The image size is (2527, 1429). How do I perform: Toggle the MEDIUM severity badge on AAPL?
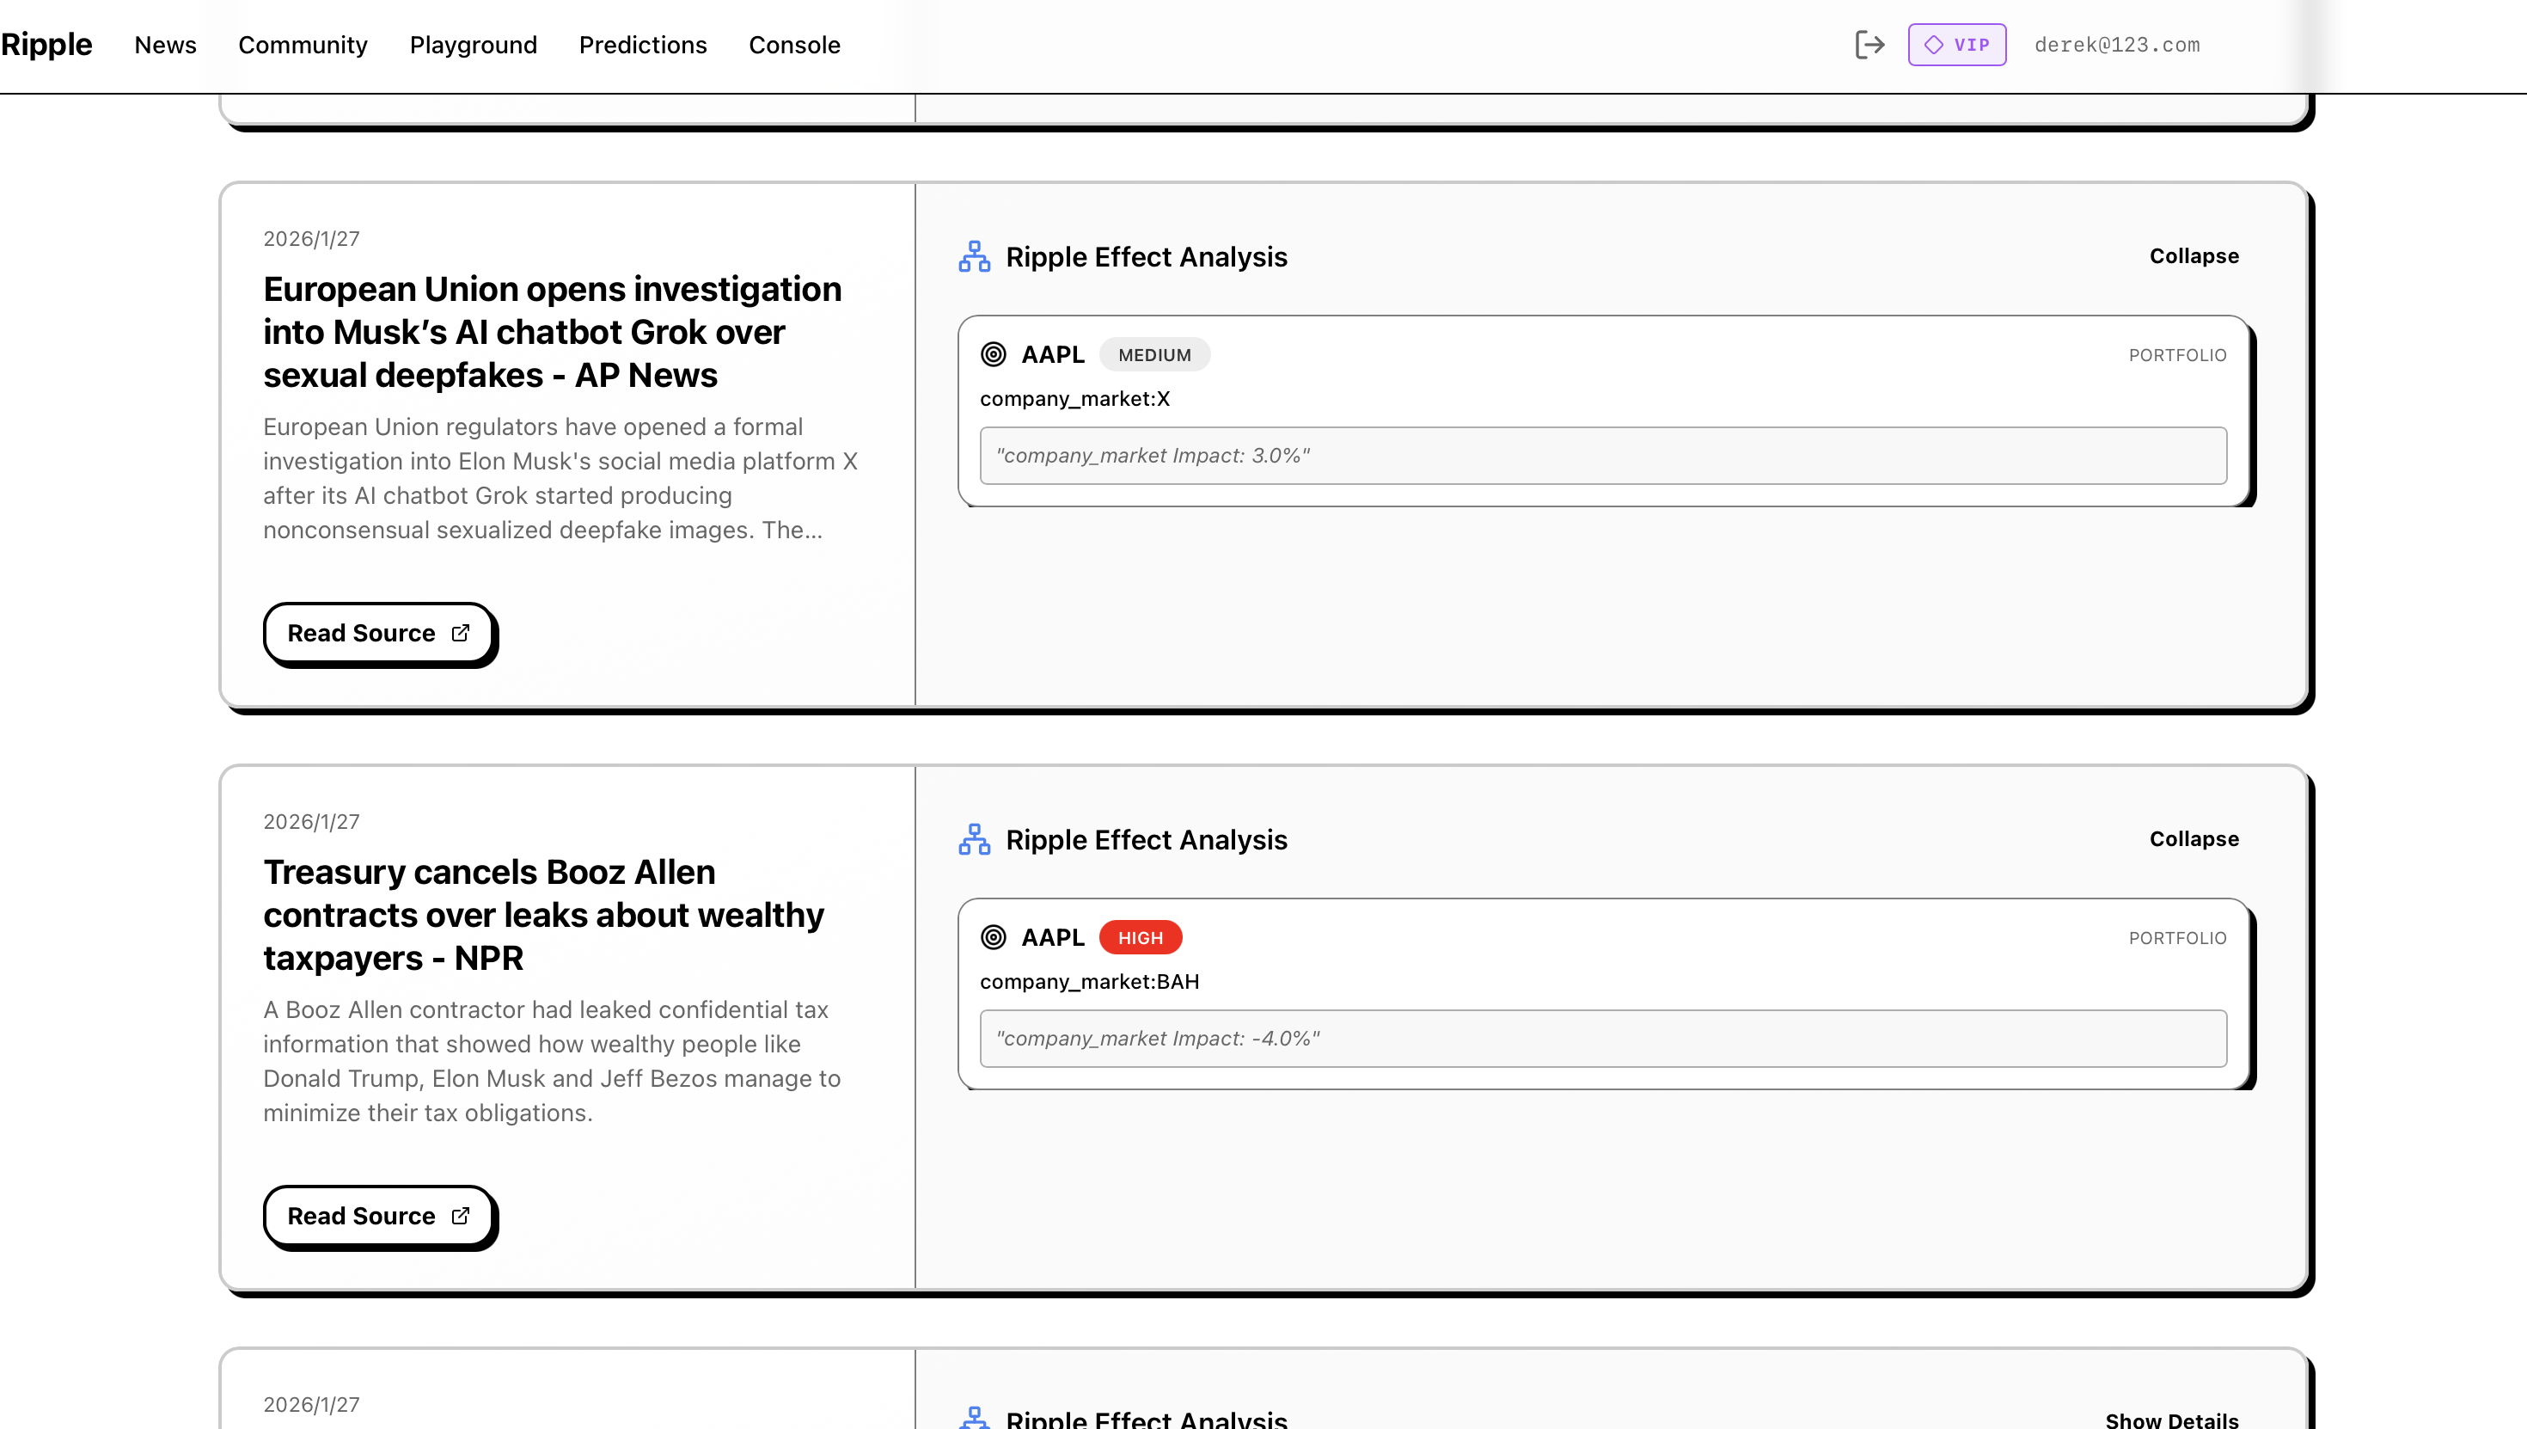click(x=1154, y=354)
